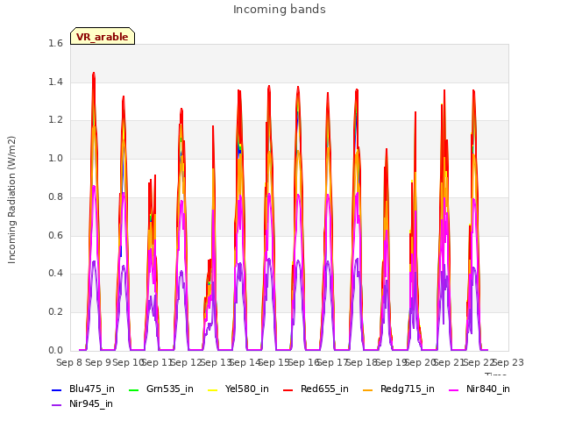The image size is (561, 421).
Task: Click the 0.6 y-axis tick label
Action: 55,235
